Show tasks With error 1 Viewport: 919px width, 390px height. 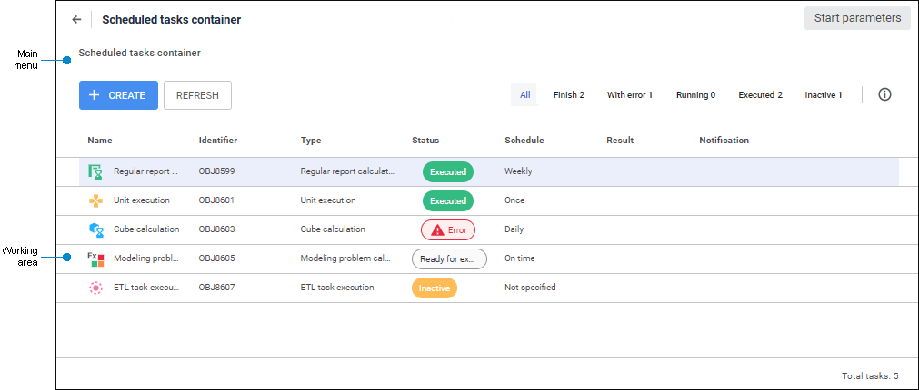tap(629, 94)
